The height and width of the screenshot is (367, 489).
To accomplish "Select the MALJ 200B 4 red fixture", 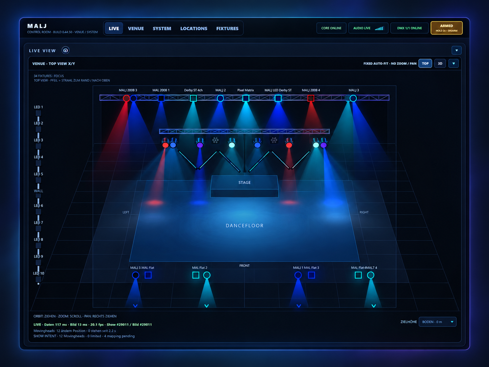I will click(311, 98).
